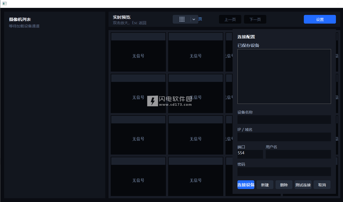Click the 已保存设备 saved devices list
Image resolution: width=343 pixels, height=202 pixels.
coord(284,76)
